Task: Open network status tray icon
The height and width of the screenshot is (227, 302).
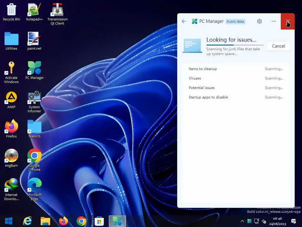Action: click(x=257, y=221)
